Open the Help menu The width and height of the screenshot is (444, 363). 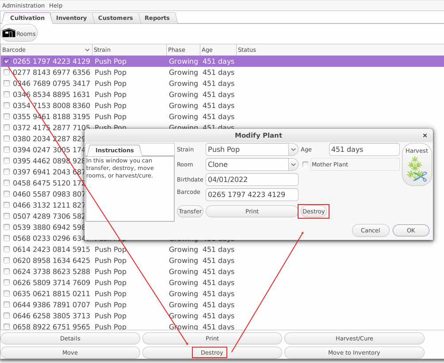56,6
